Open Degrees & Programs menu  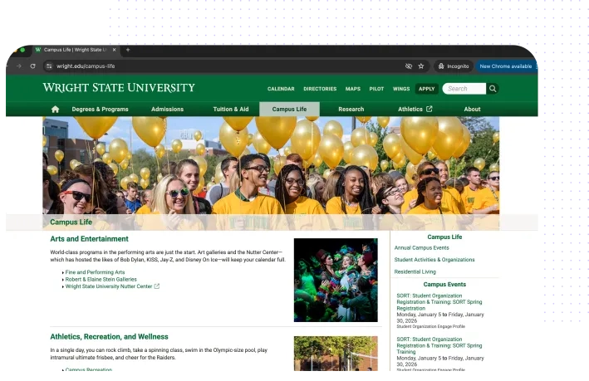[100, 110]
